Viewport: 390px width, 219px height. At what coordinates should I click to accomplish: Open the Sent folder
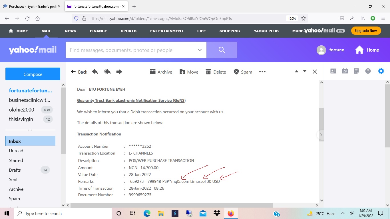[x=13, y=179]
